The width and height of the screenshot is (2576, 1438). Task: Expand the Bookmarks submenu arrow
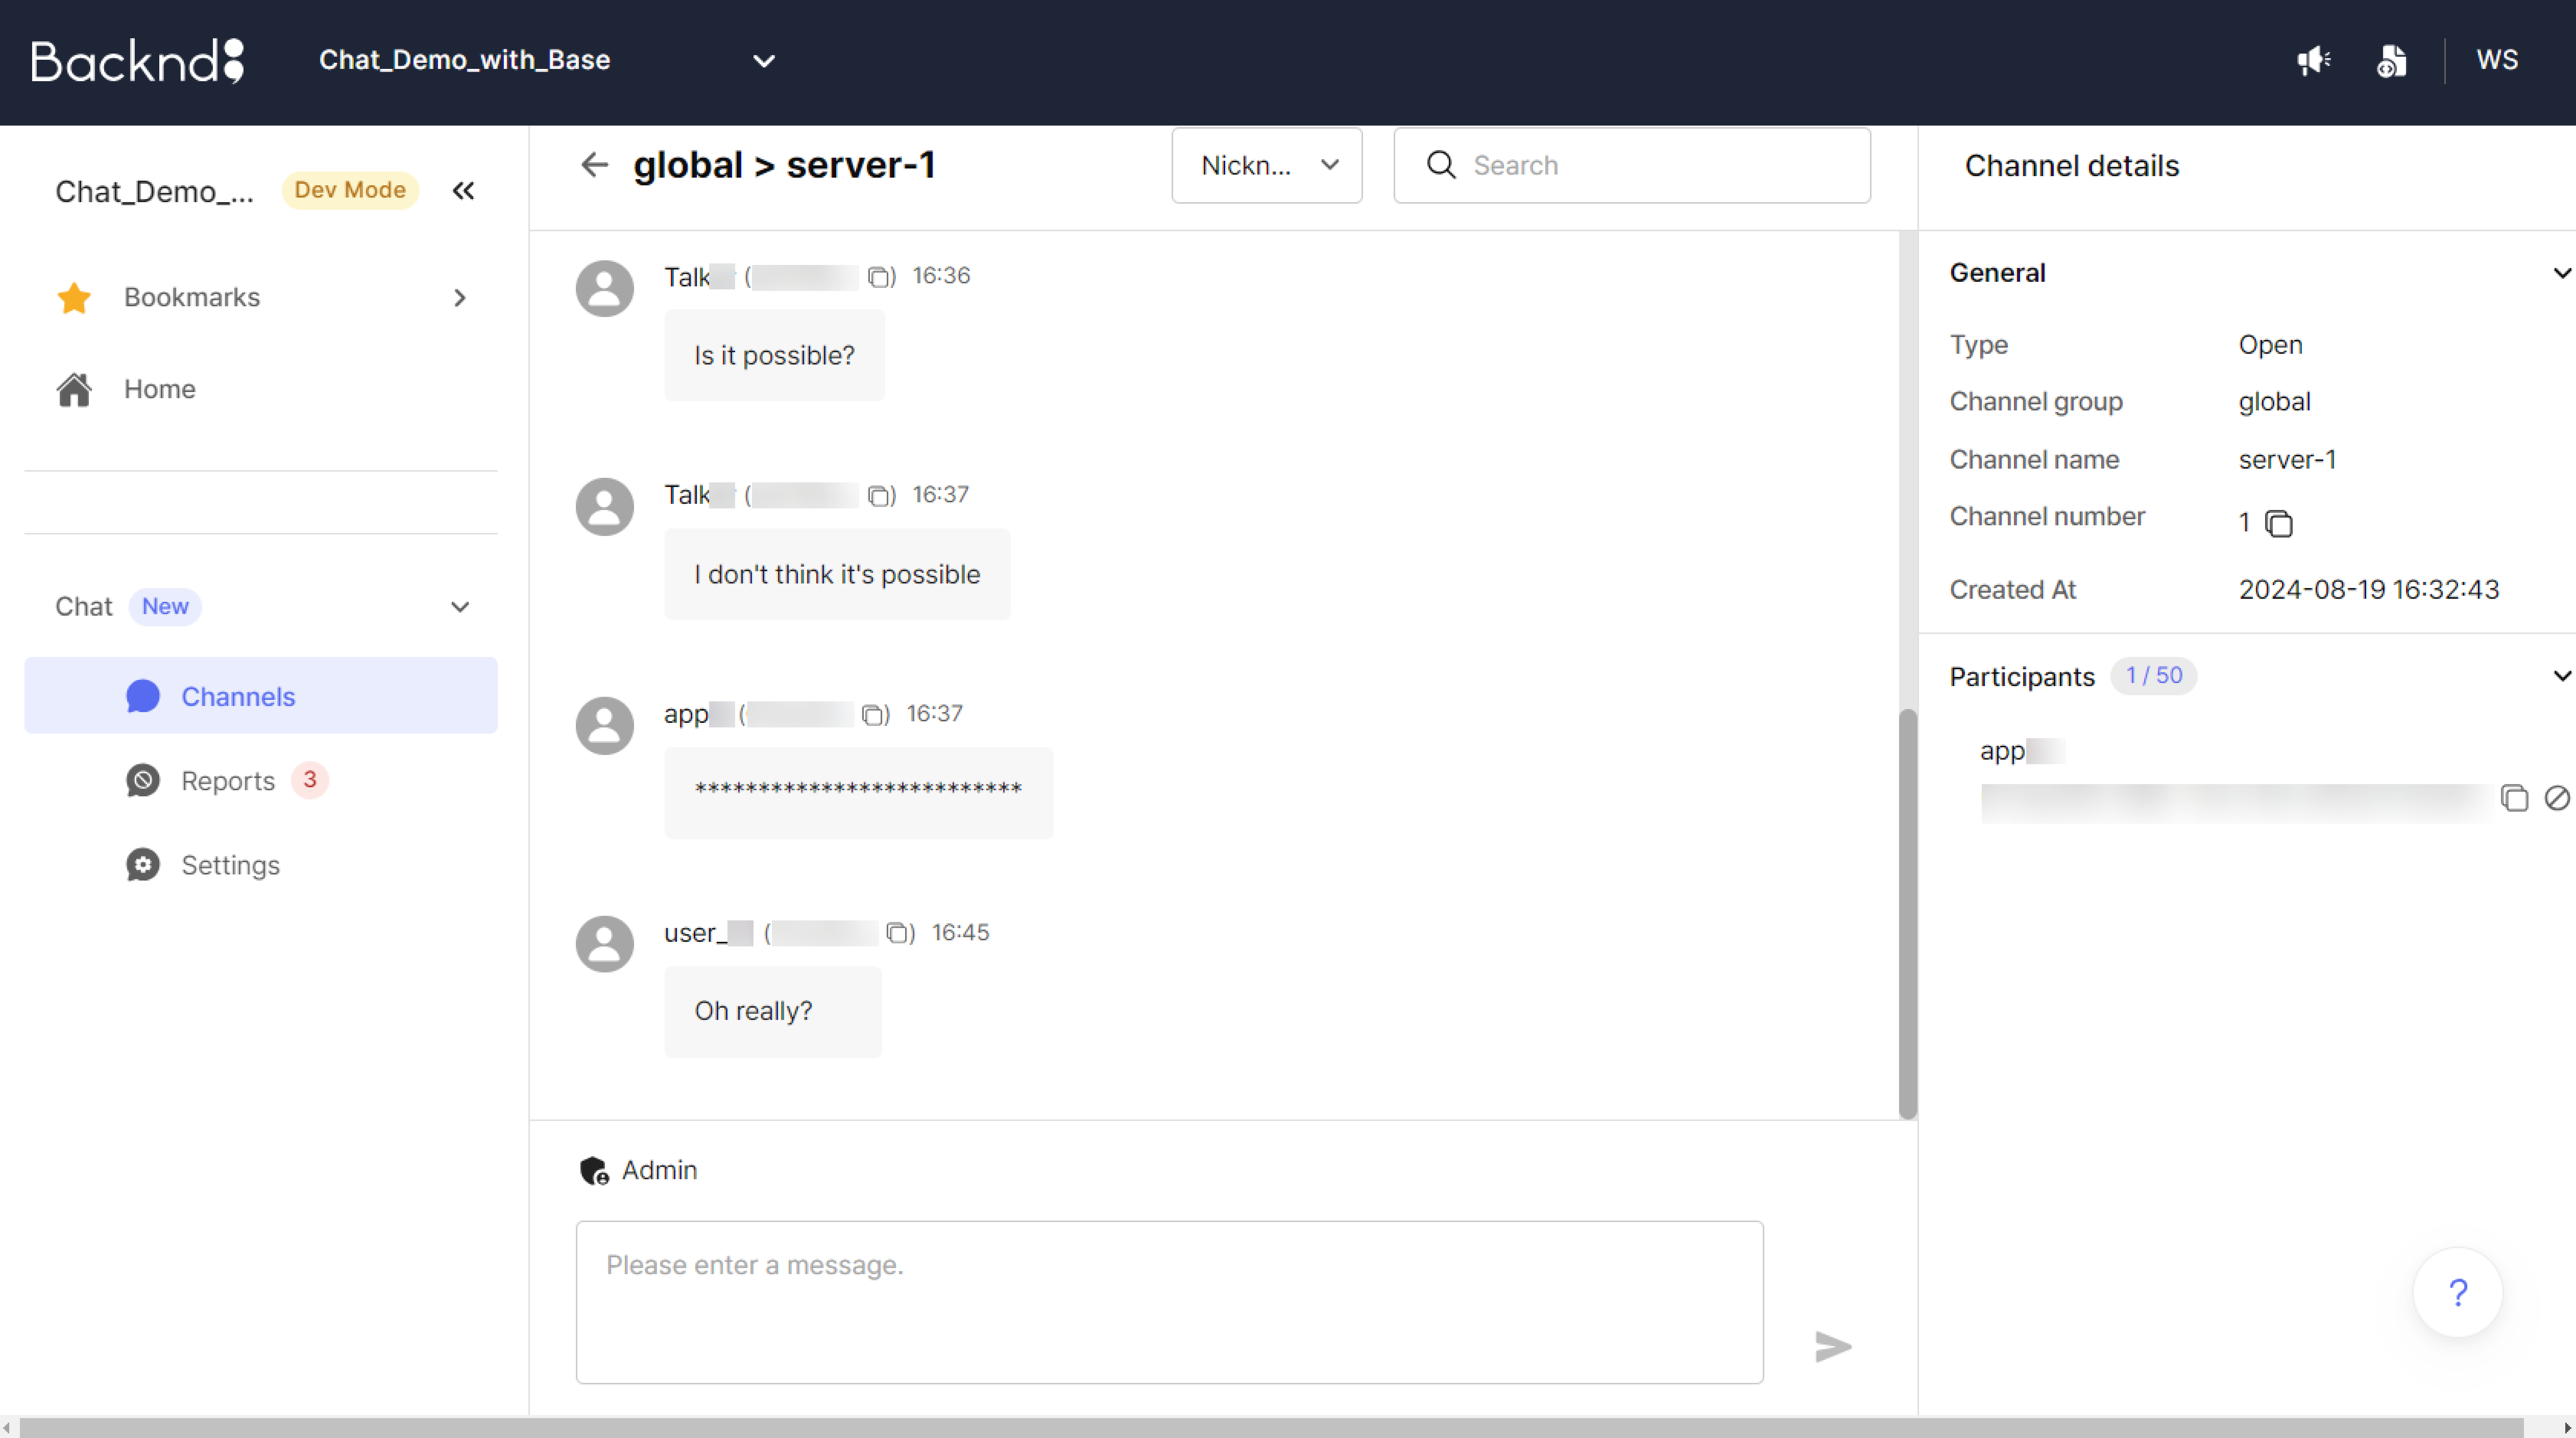[x=460, y=298]
